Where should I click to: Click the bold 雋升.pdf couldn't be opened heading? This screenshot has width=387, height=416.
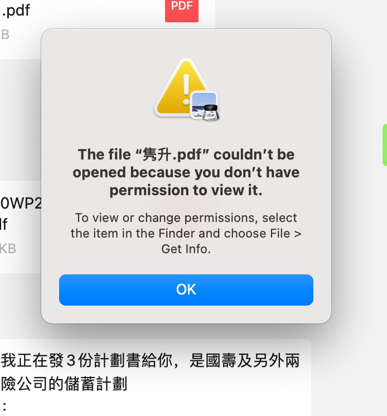[186, 172]
